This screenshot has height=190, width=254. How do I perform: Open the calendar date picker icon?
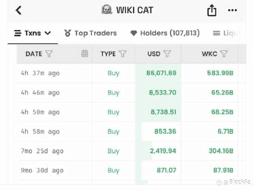pos(85,53)
